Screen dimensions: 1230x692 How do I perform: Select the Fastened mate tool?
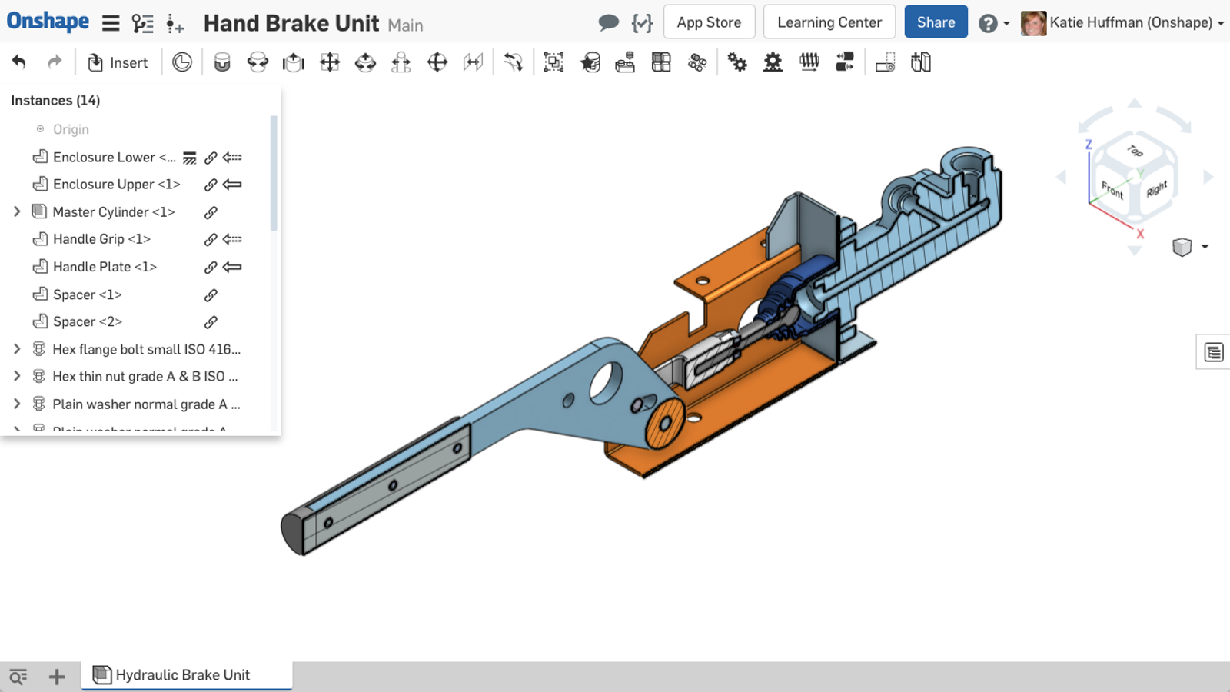pyautogui.click(x=222, y=62)
